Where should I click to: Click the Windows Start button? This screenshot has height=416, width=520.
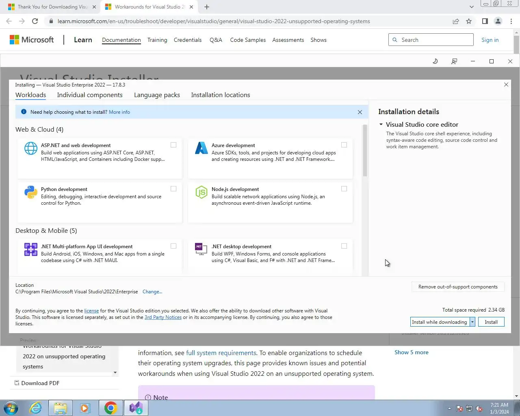point(11,408)
